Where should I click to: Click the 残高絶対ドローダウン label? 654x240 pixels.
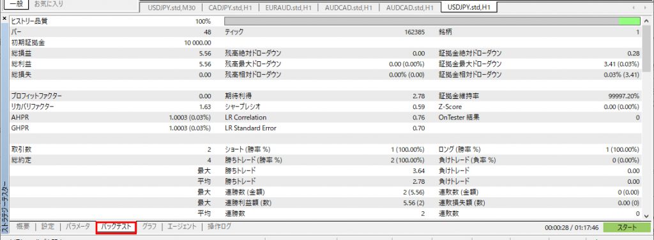[x=253, y=54]
